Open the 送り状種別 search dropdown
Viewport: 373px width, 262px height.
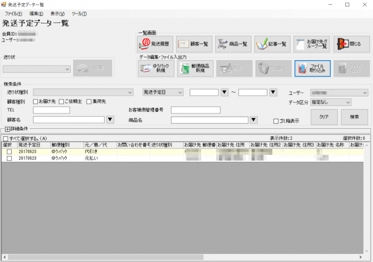click(83, 92)
